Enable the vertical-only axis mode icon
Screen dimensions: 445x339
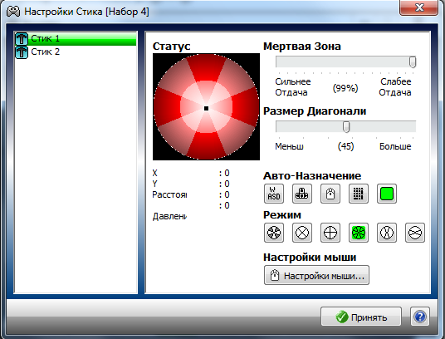(387, 233)
